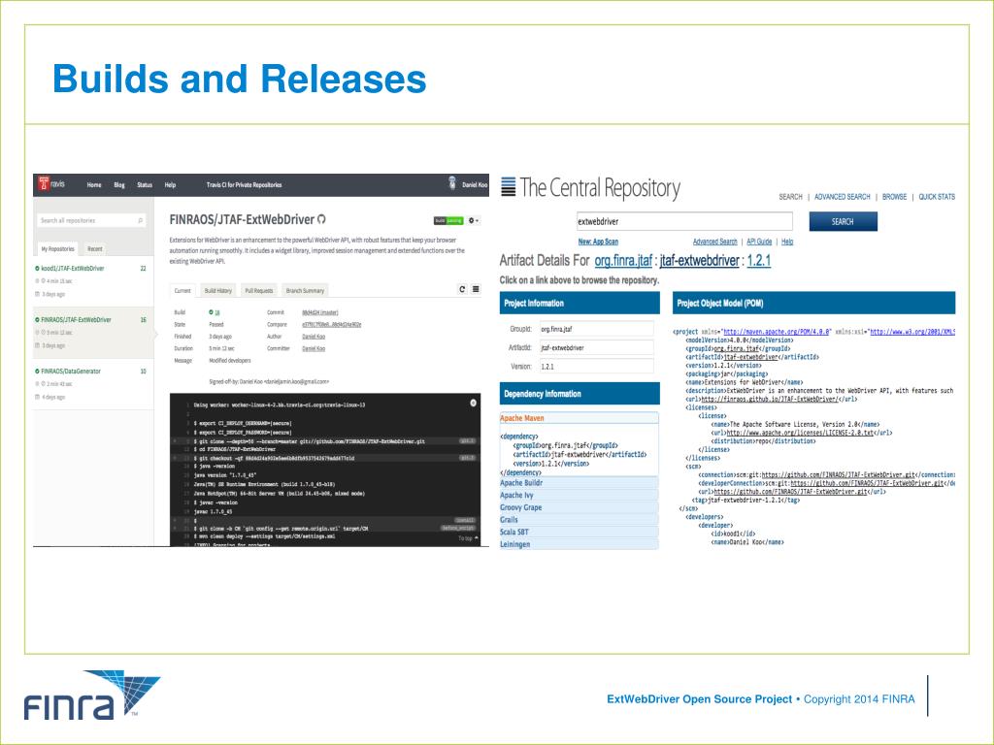Switch to the My Repositories tab
Screen dimensions: 994x745
tap(57, 249)
